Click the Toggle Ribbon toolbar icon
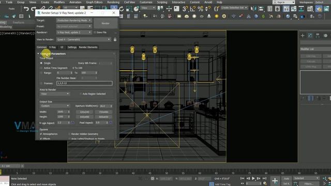 point(286,9)
